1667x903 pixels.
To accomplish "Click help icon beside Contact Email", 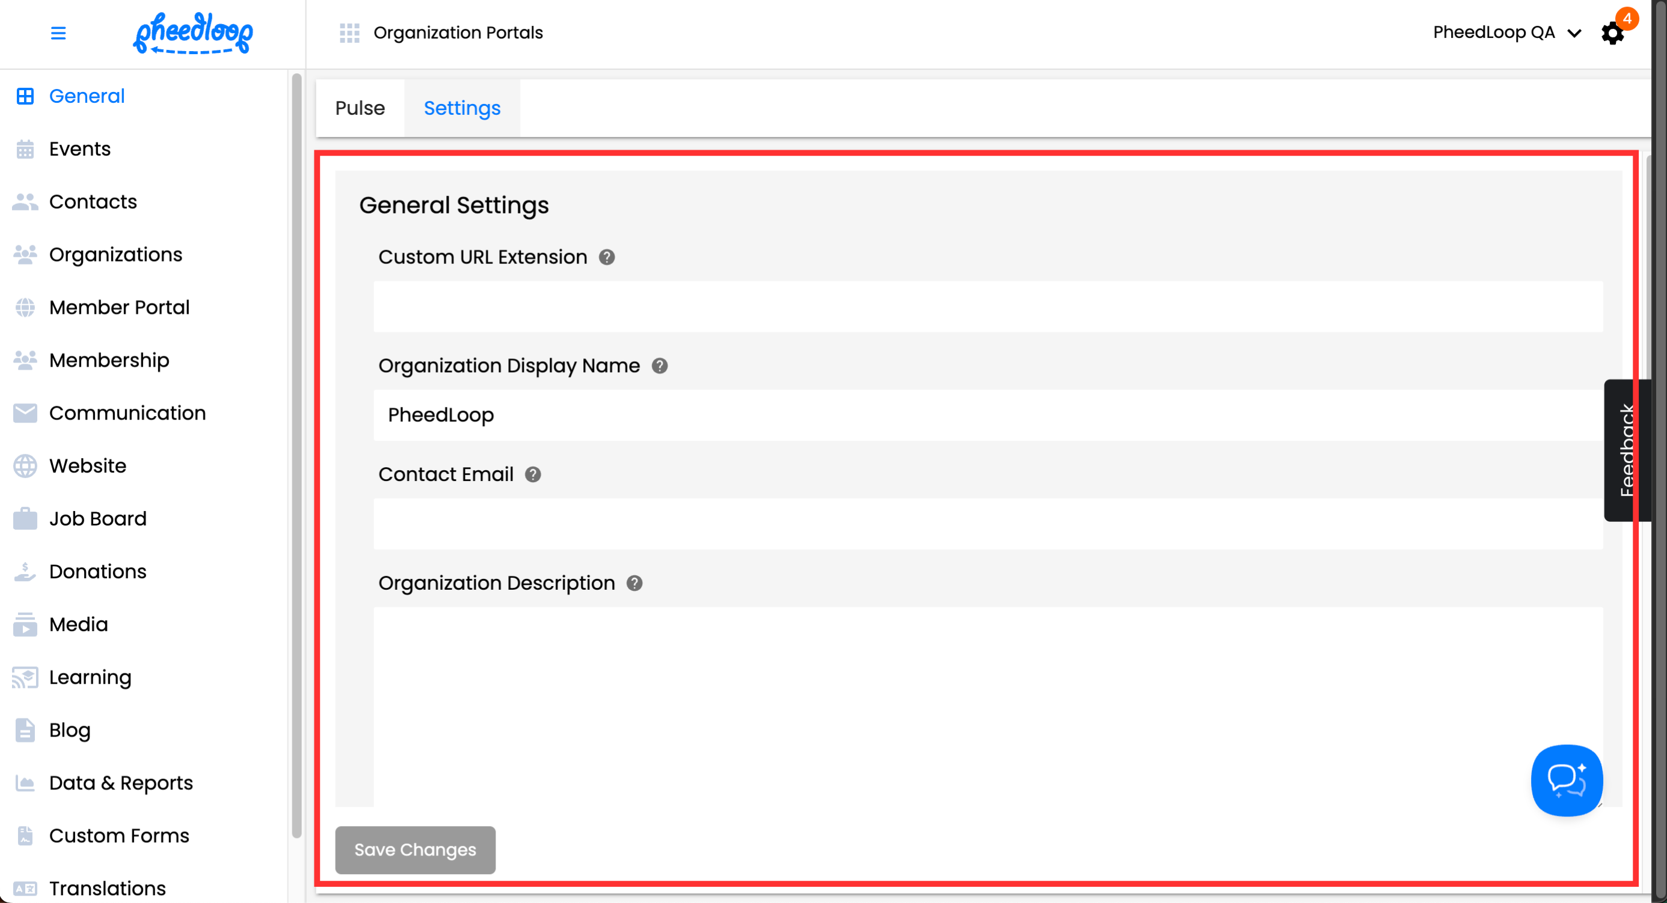I will click(x=533, y=475).
